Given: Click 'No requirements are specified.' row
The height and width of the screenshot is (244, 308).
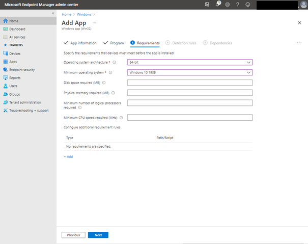Looking at the screenshot, I should (158, 147).
